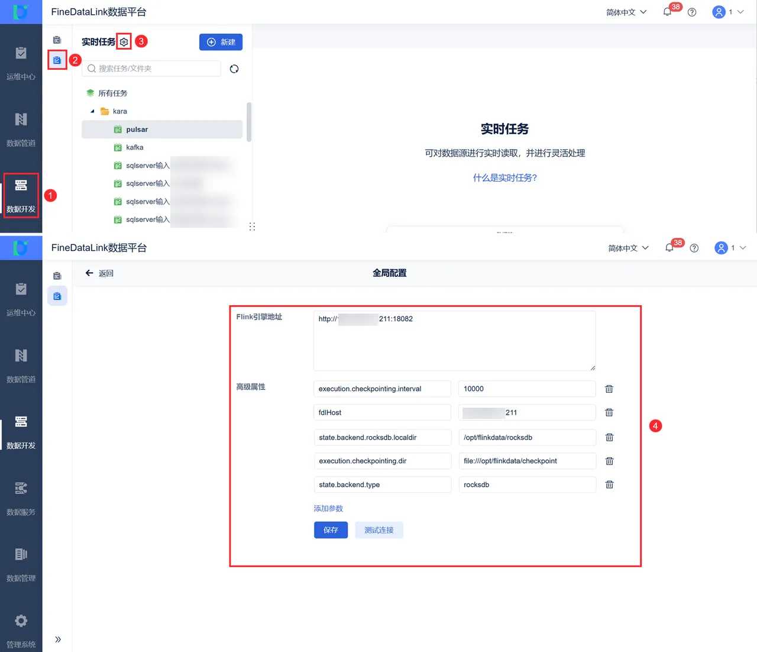Open 数据服务 in the bottom screenshot's sidebar
This screenshot has width=757, height=652.
click(21, 498)
